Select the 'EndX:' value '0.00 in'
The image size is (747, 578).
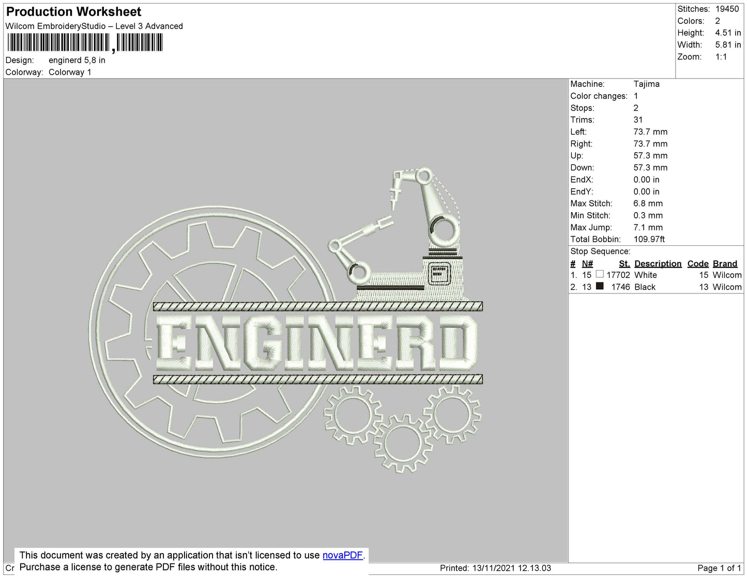646,180
